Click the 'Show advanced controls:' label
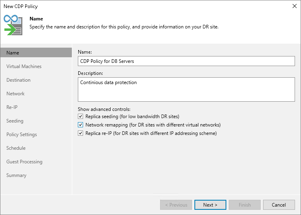301x215 pixels. click(104, 109)
